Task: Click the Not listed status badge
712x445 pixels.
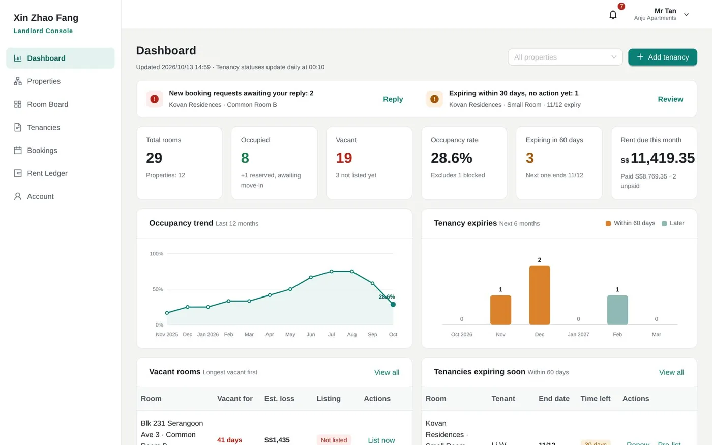Action: [334, 440]
